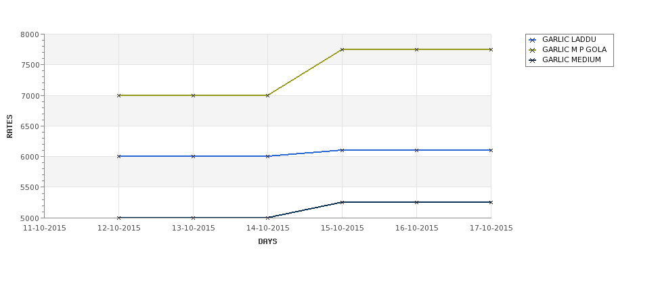Click GARLIC M P GOLA point on 12-10-2015
660x290 pixels.
[x=118, y=95]
